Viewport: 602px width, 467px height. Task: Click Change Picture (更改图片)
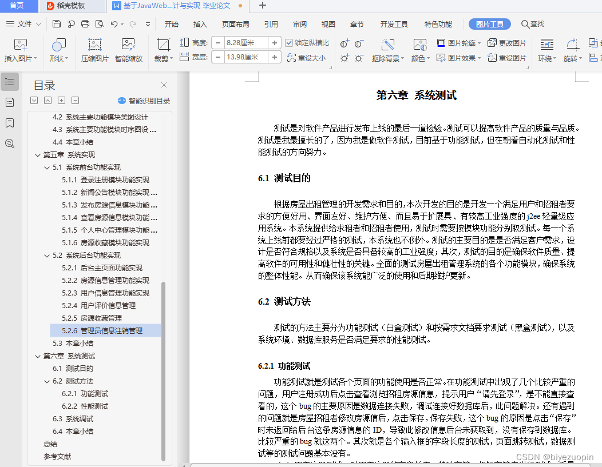coord(507,43)
